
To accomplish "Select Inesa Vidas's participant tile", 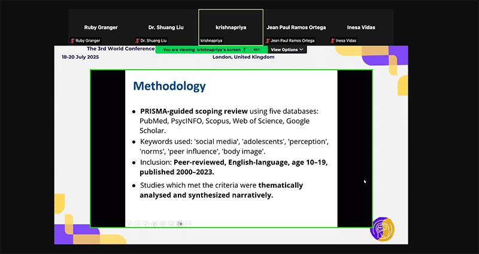I will pyautogui.click(x=360, y=27).
